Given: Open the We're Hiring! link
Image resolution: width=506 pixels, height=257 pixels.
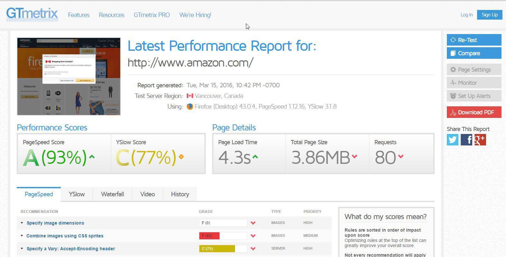Looking at the screenshot, I should tap(195, 15).
